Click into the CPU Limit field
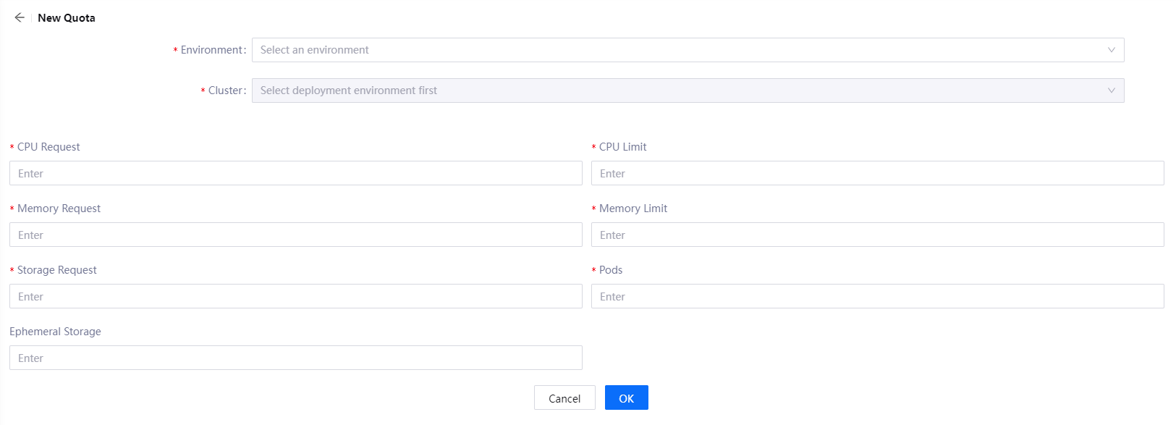1176x425 pixels. (877, 174)
